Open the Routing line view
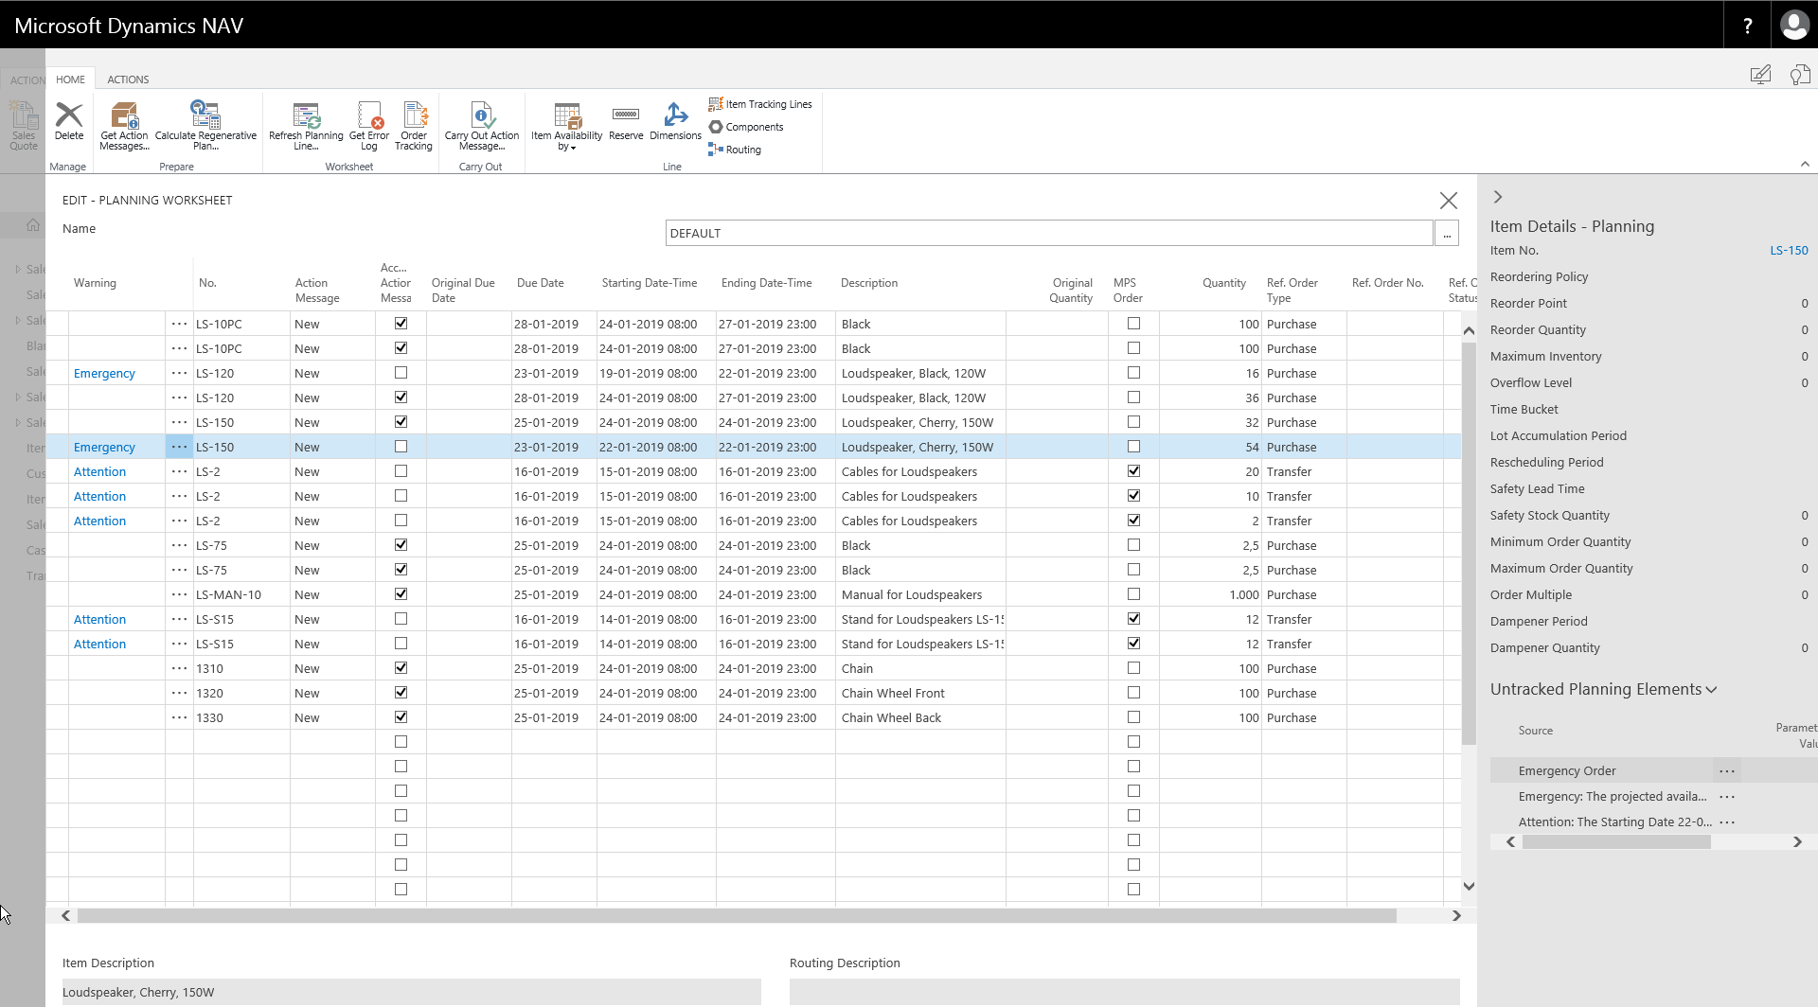The height and width of the screenshot is (1007, 1818). point(735,150)
